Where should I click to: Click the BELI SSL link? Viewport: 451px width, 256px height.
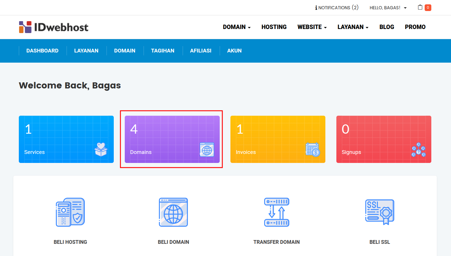(380, 242)
